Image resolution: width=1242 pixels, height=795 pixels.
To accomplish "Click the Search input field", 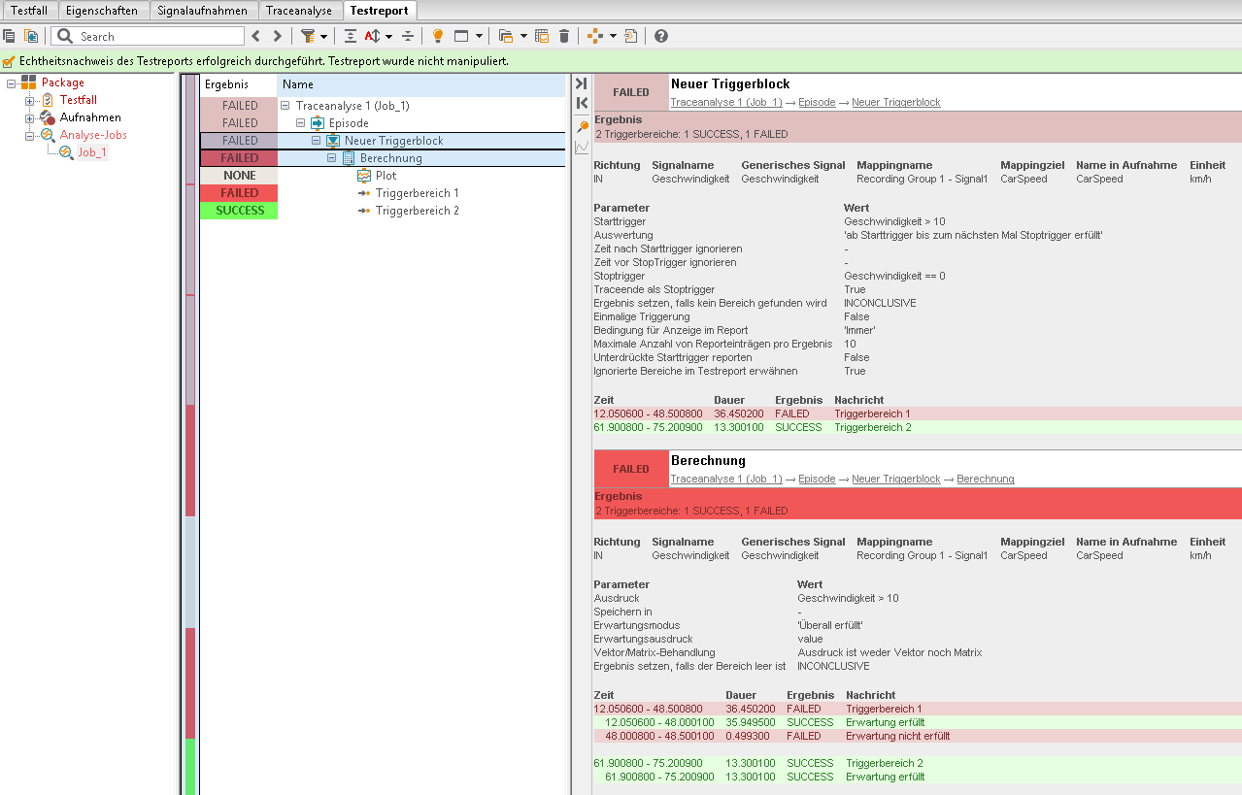I will [x=148, y=36].
